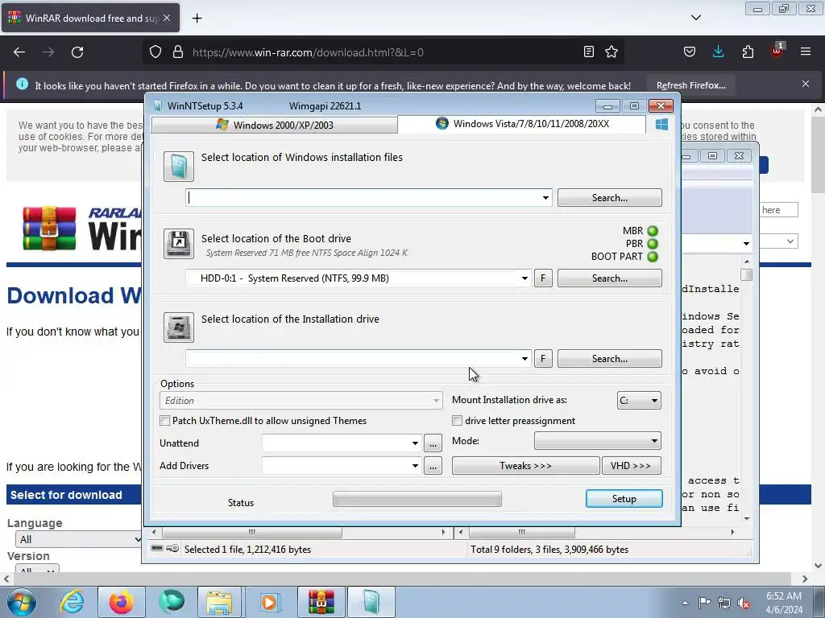
Task: Click Search button for Installation drive
Action: pyautogui.click(x=610, y=359)
